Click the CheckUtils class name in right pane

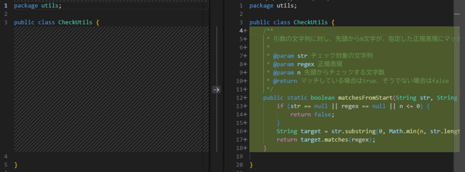(x=311, y=23)
